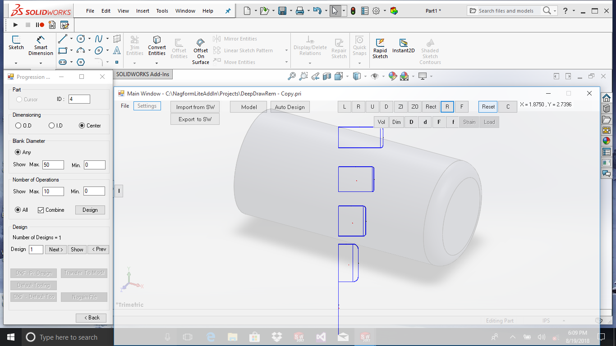Click the Convert Entities icon
The height and width of the screenshot is (346, 616).
(x=157, y=46)
